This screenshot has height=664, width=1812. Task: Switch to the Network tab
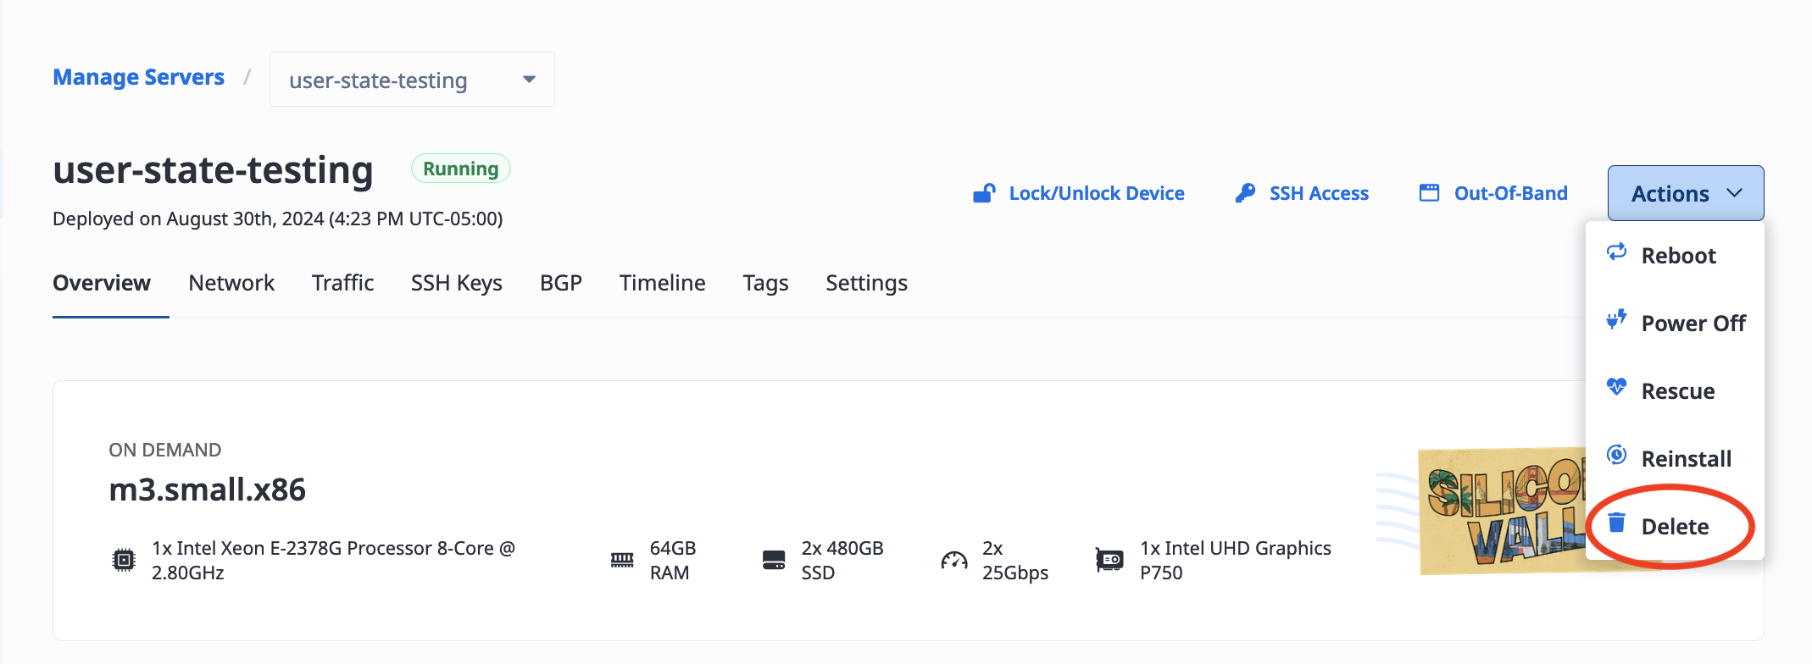coord(231,283)
